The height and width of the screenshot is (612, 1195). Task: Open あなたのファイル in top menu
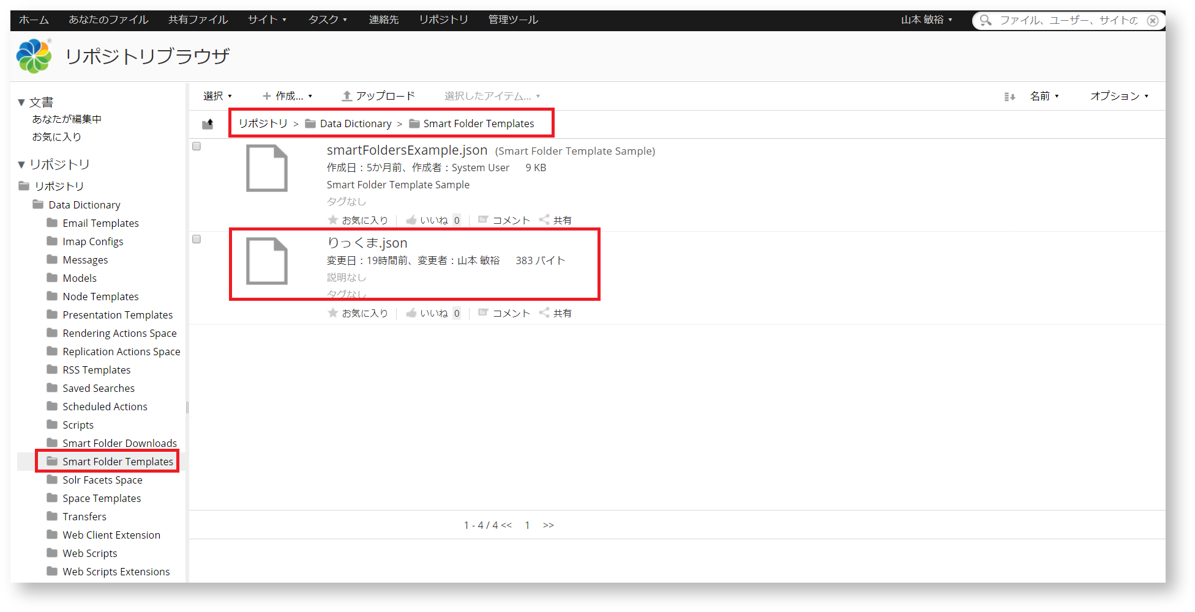[108, 20]
